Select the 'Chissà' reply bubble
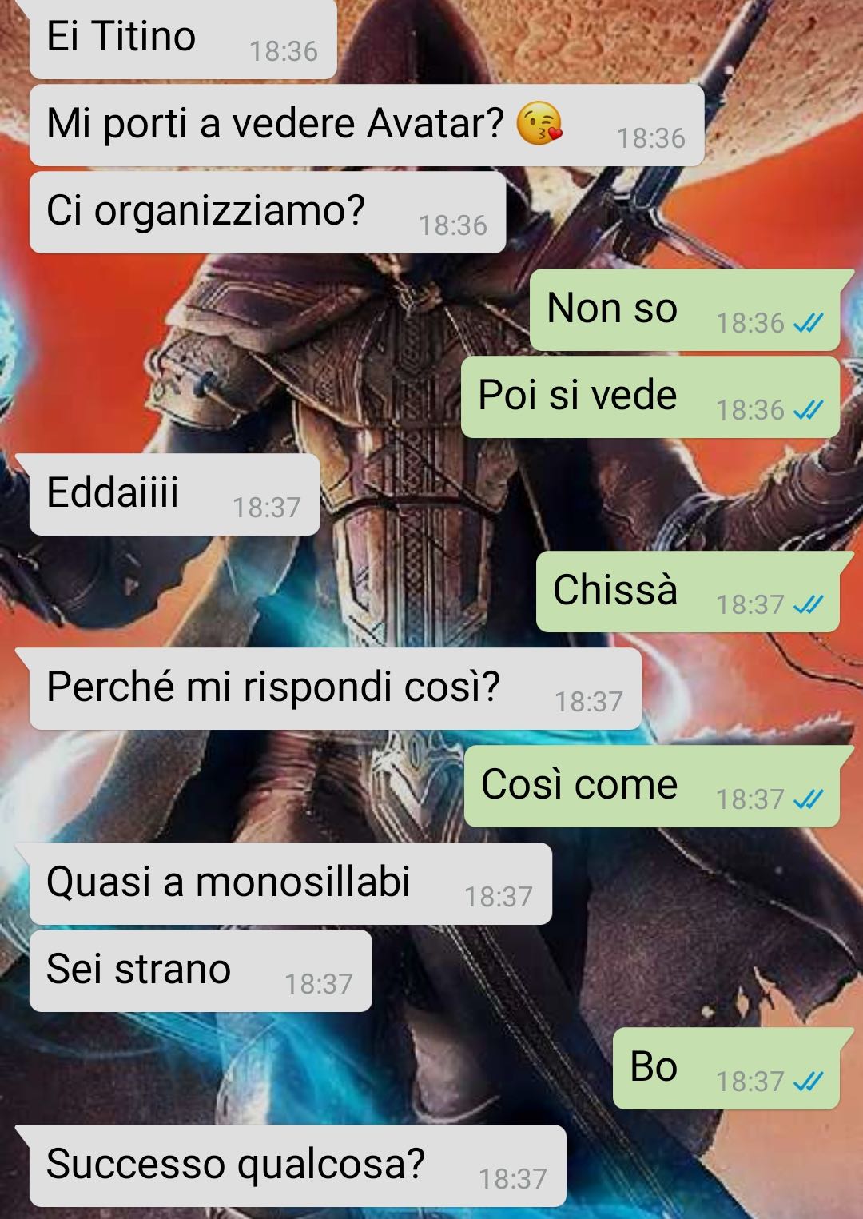This screenshot has height=1219, width=863. 688,592
